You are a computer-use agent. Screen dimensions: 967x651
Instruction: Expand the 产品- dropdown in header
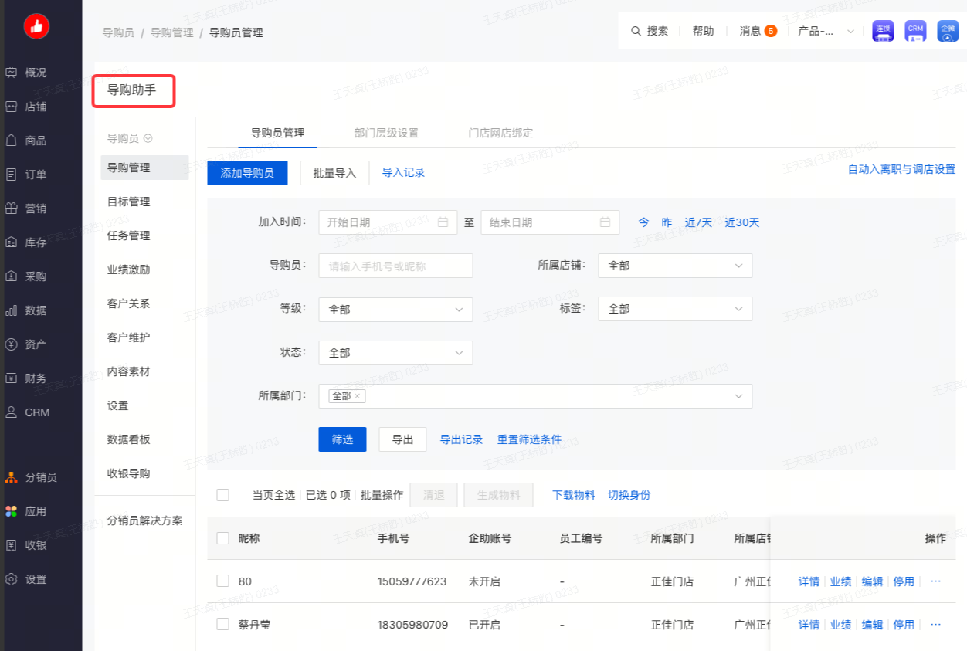pos(826,31)
